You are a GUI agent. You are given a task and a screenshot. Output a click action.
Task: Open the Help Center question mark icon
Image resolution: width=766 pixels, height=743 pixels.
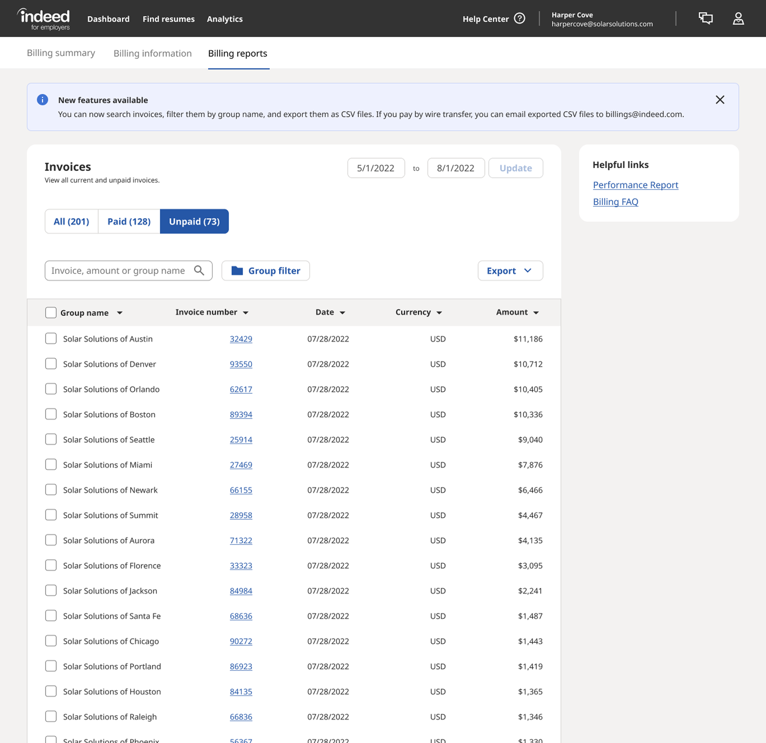coord(520,18)
